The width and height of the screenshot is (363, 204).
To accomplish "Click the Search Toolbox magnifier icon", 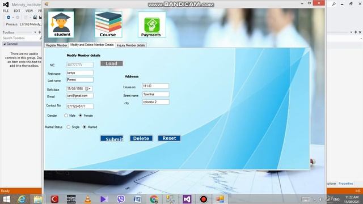I will (x=41, y=38).
